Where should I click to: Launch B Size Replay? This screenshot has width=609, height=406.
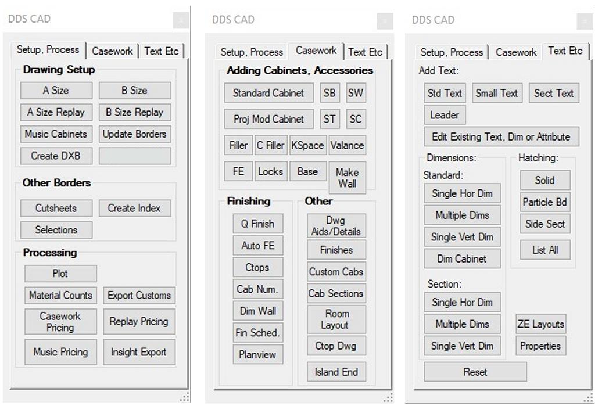coord(135,112)
